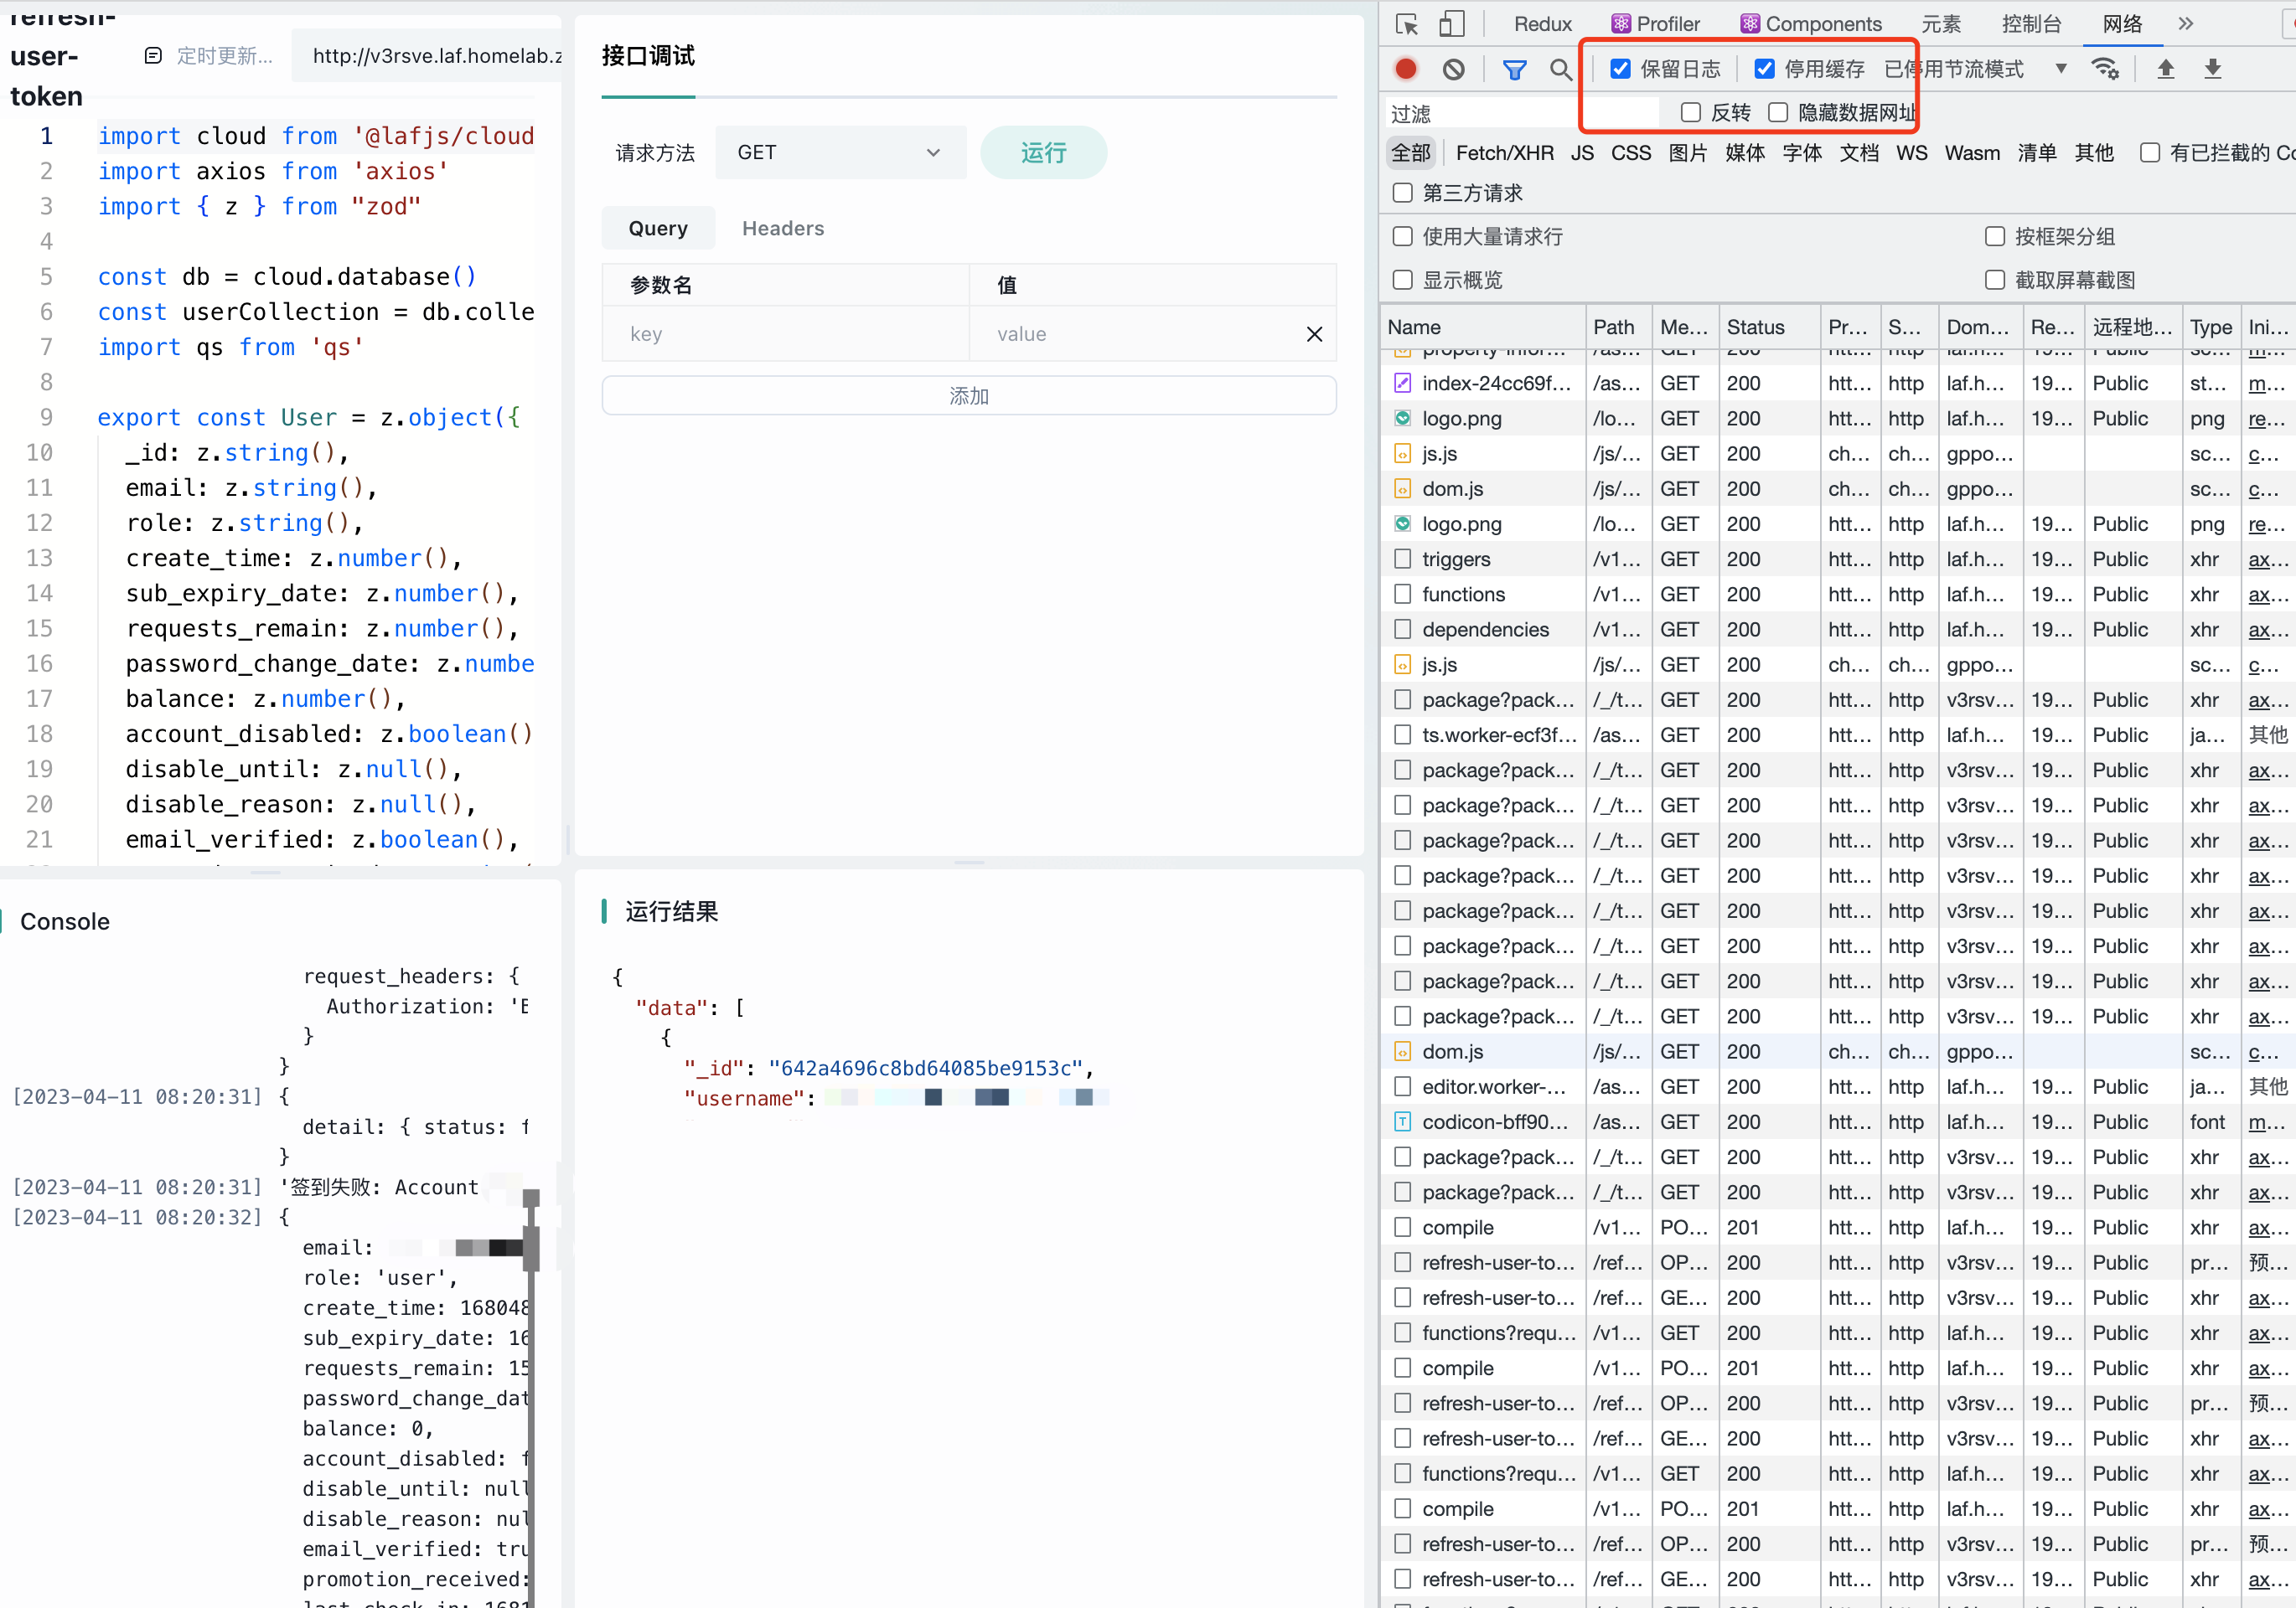Filter requests by Fetch/XHR
This screenshot has height=1608, width=2296.
tap(1504, 153)
